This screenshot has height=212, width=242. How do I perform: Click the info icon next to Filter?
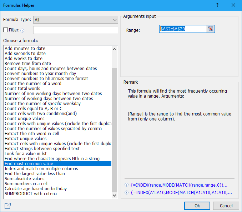pyautogui.click(x=22, y=30)
